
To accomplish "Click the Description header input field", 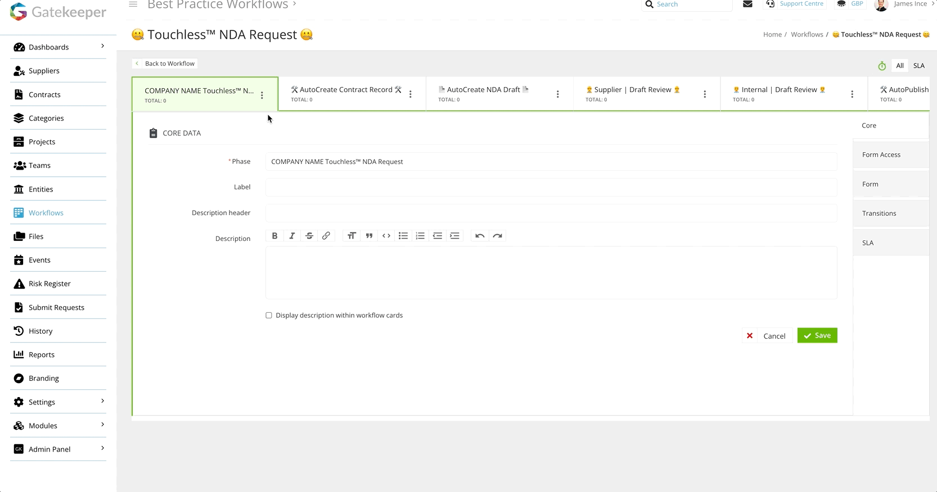I will [x=551, y=213].
